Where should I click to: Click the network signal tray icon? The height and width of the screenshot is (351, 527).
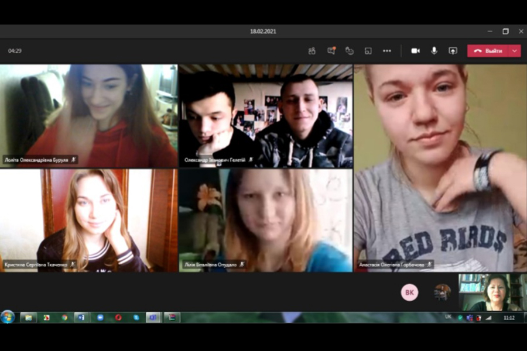[x=489, y=318]
